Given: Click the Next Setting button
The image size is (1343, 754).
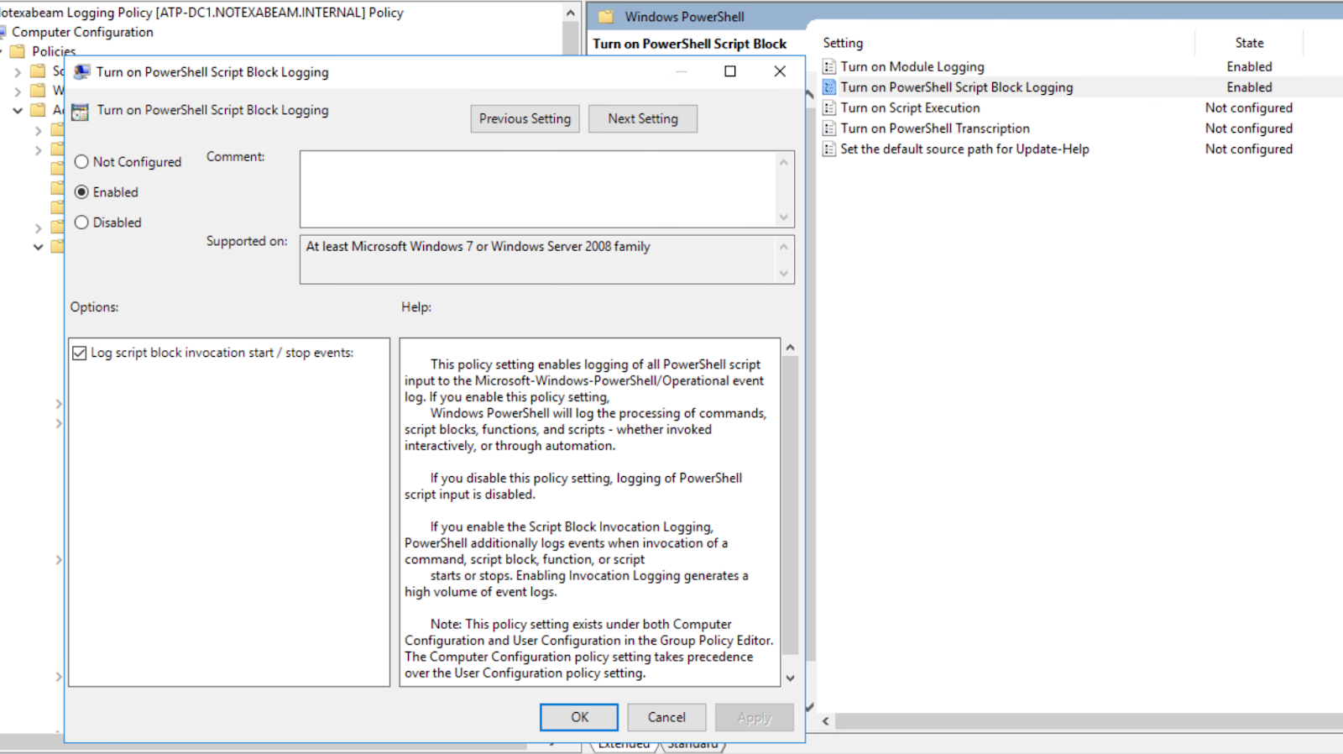Looking at the screenshot, I should tap(643, 118).
